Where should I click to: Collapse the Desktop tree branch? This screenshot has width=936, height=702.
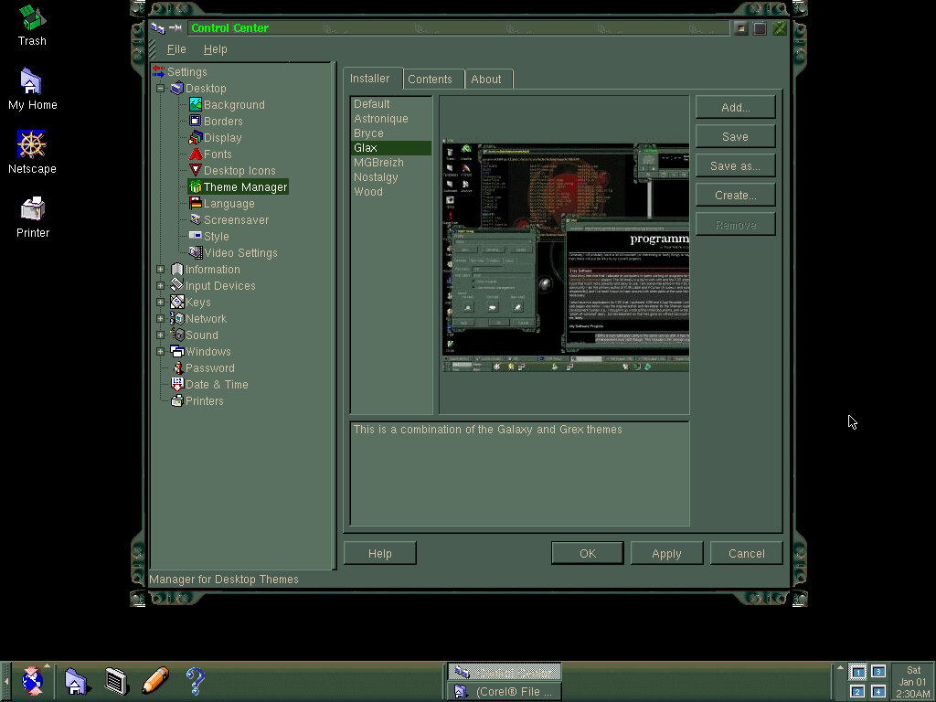point(161,89)
